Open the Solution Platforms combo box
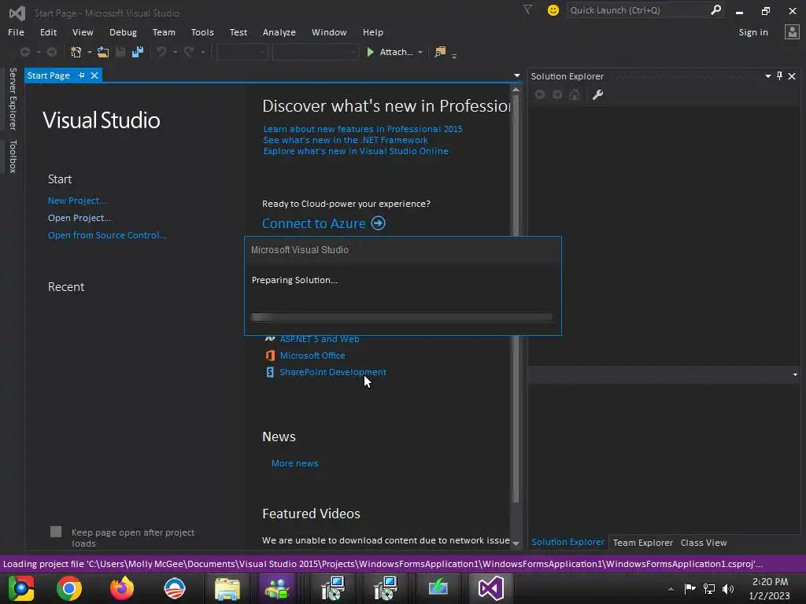 (315, 52)
